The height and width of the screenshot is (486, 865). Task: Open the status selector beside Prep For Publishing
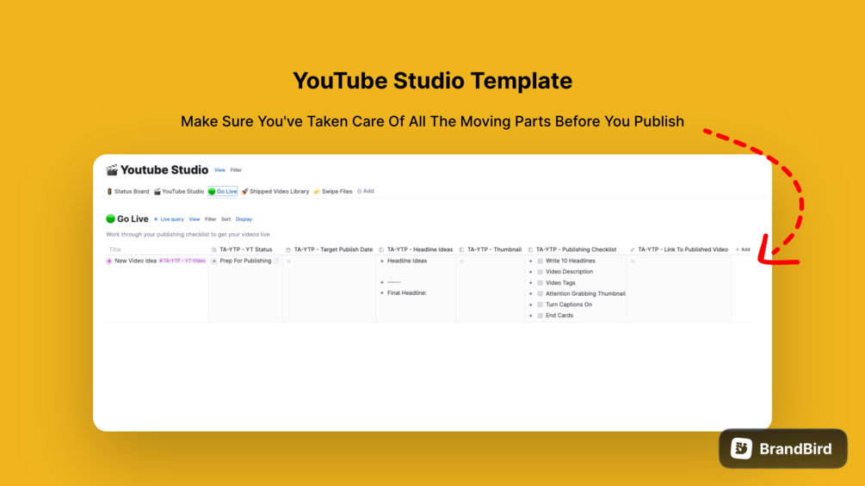point(277,261)
